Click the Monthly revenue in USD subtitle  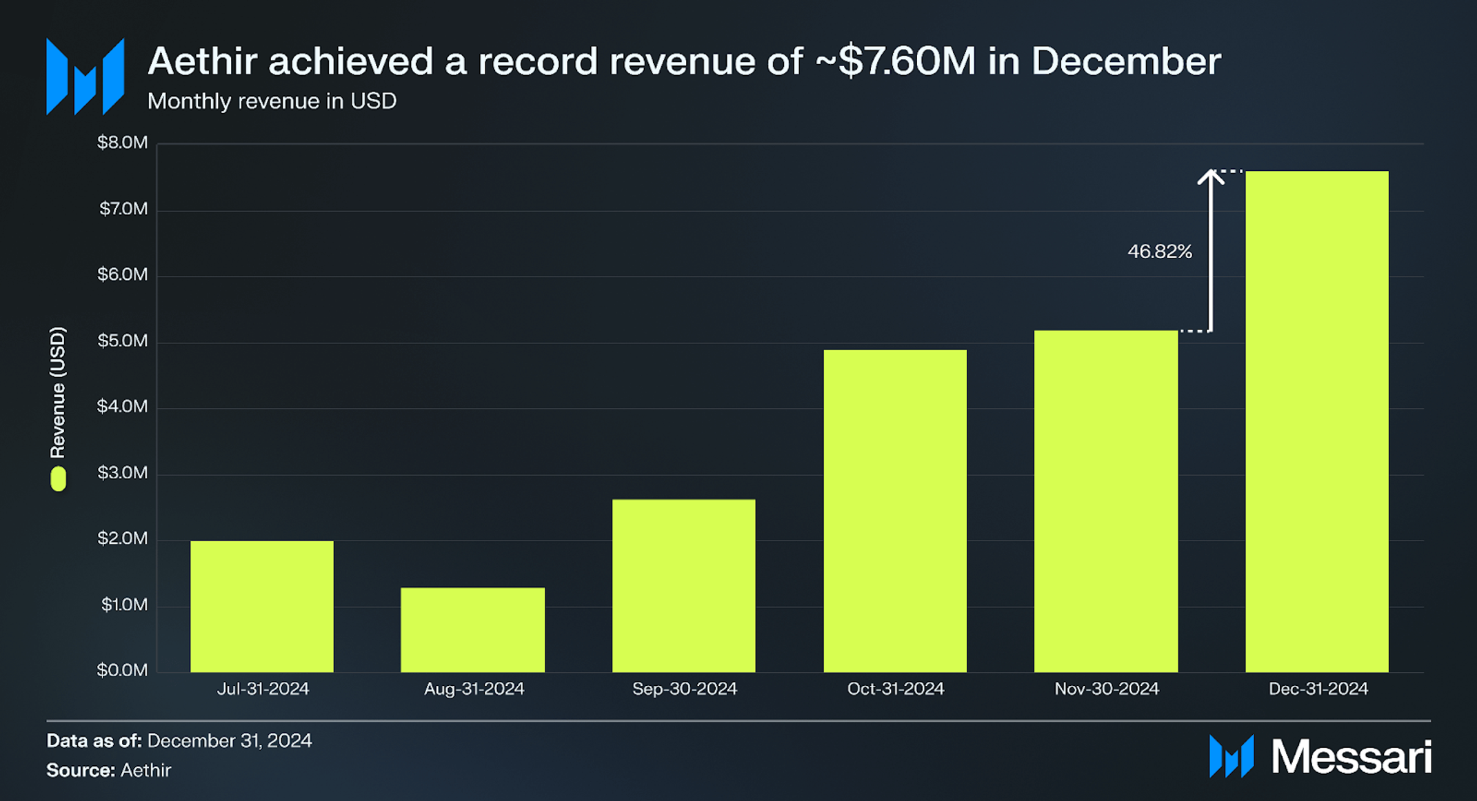[272, 101]
